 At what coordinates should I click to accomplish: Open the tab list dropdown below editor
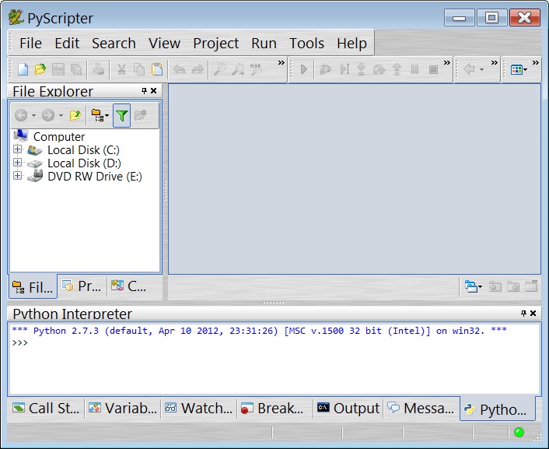pyautogui.click(x=473, y=286)
